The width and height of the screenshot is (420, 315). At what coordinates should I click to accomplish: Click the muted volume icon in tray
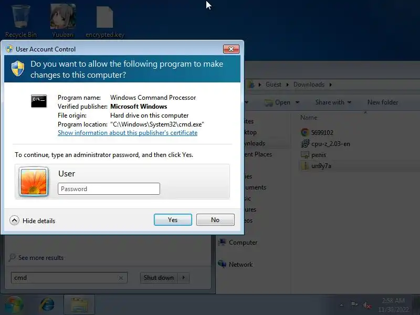coord(366,305)
